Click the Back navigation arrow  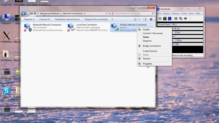pos(24,14)
